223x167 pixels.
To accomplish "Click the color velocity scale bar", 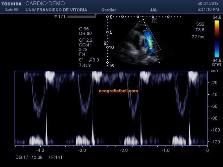I will pos(216,39).
